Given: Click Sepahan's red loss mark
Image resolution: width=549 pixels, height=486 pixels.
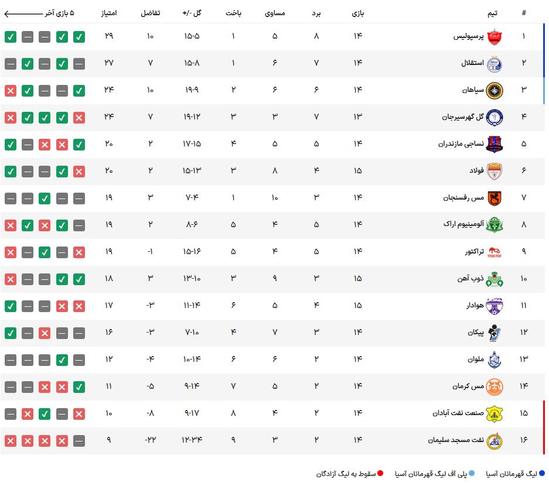Looking at the screenshot, I should 11,91.
